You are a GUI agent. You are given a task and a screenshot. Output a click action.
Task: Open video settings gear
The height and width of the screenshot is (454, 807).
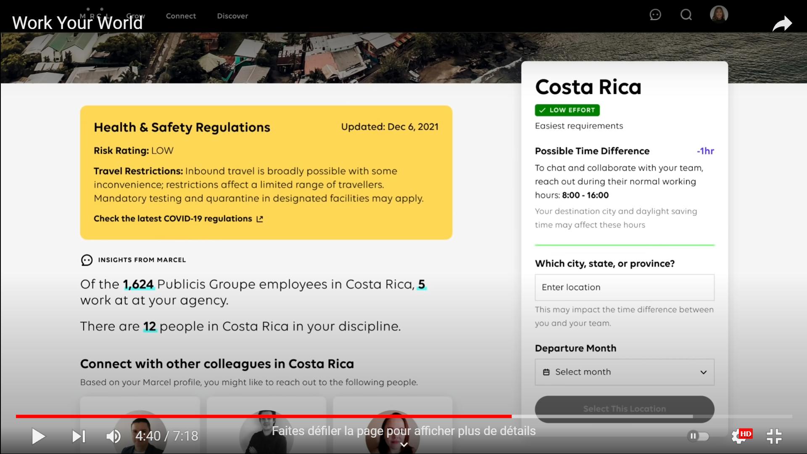point(738,436)
